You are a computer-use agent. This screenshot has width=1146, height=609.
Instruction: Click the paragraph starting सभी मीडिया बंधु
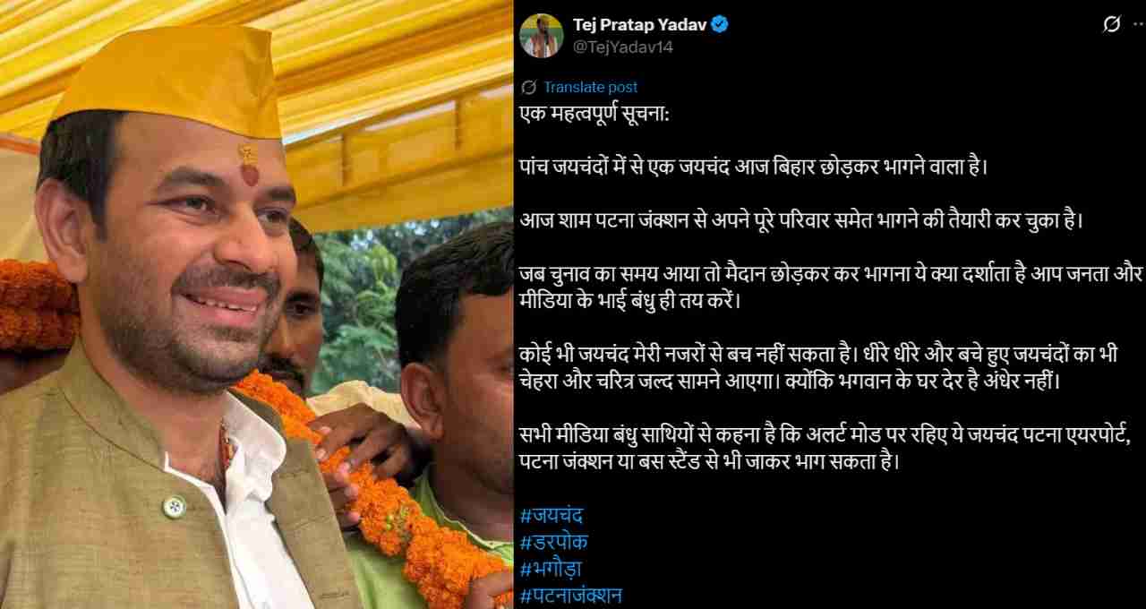point(825,451)
